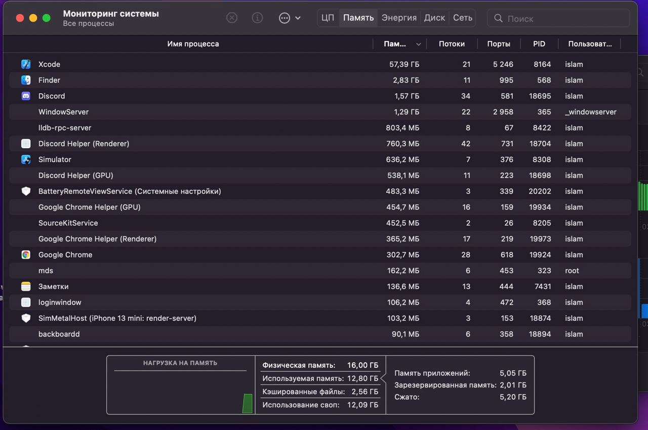Click Физическая память value 16,00 ГБ
This screenshot has width=648, height=430.
pos(362,365)
